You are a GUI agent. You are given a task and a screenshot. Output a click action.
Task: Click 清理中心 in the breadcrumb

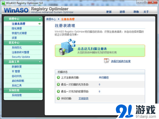pyautogui.click(x=51, y=19)
